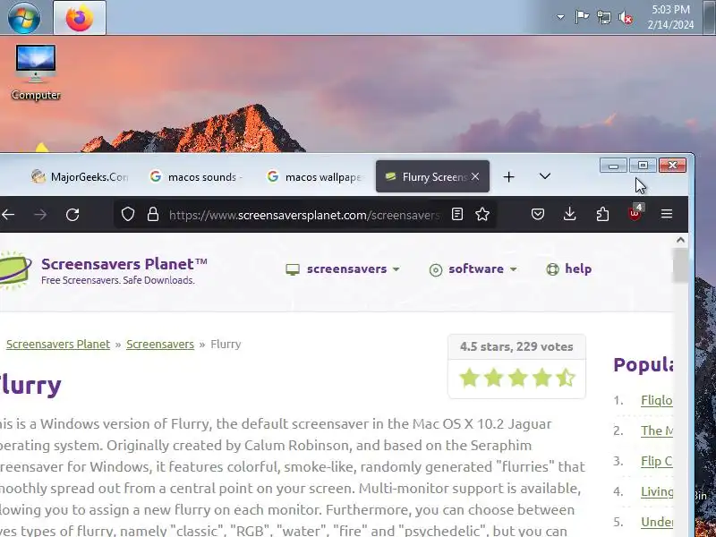
Task: Expand the software dropdown menu
Action: pyautogui.click(x=473, y=269)
